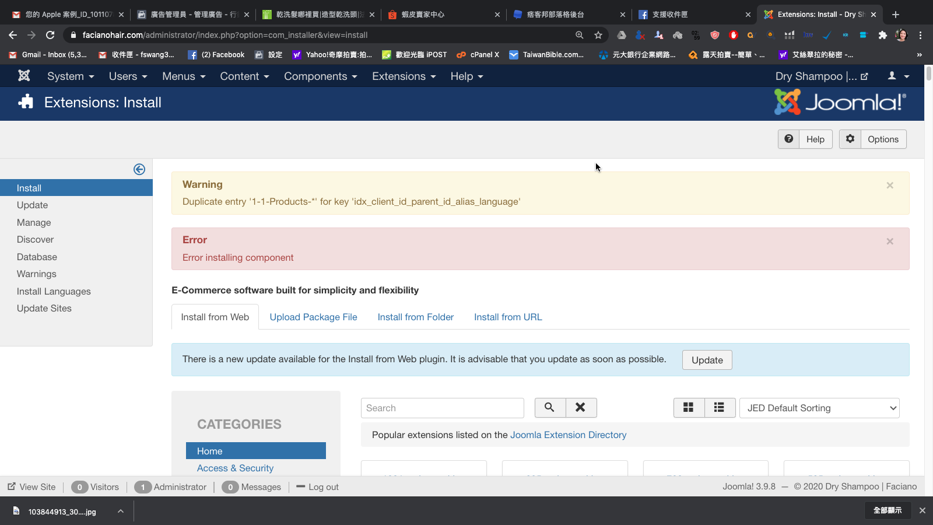Open the Gmail Inbox bookmark

(x=48, y=55)
